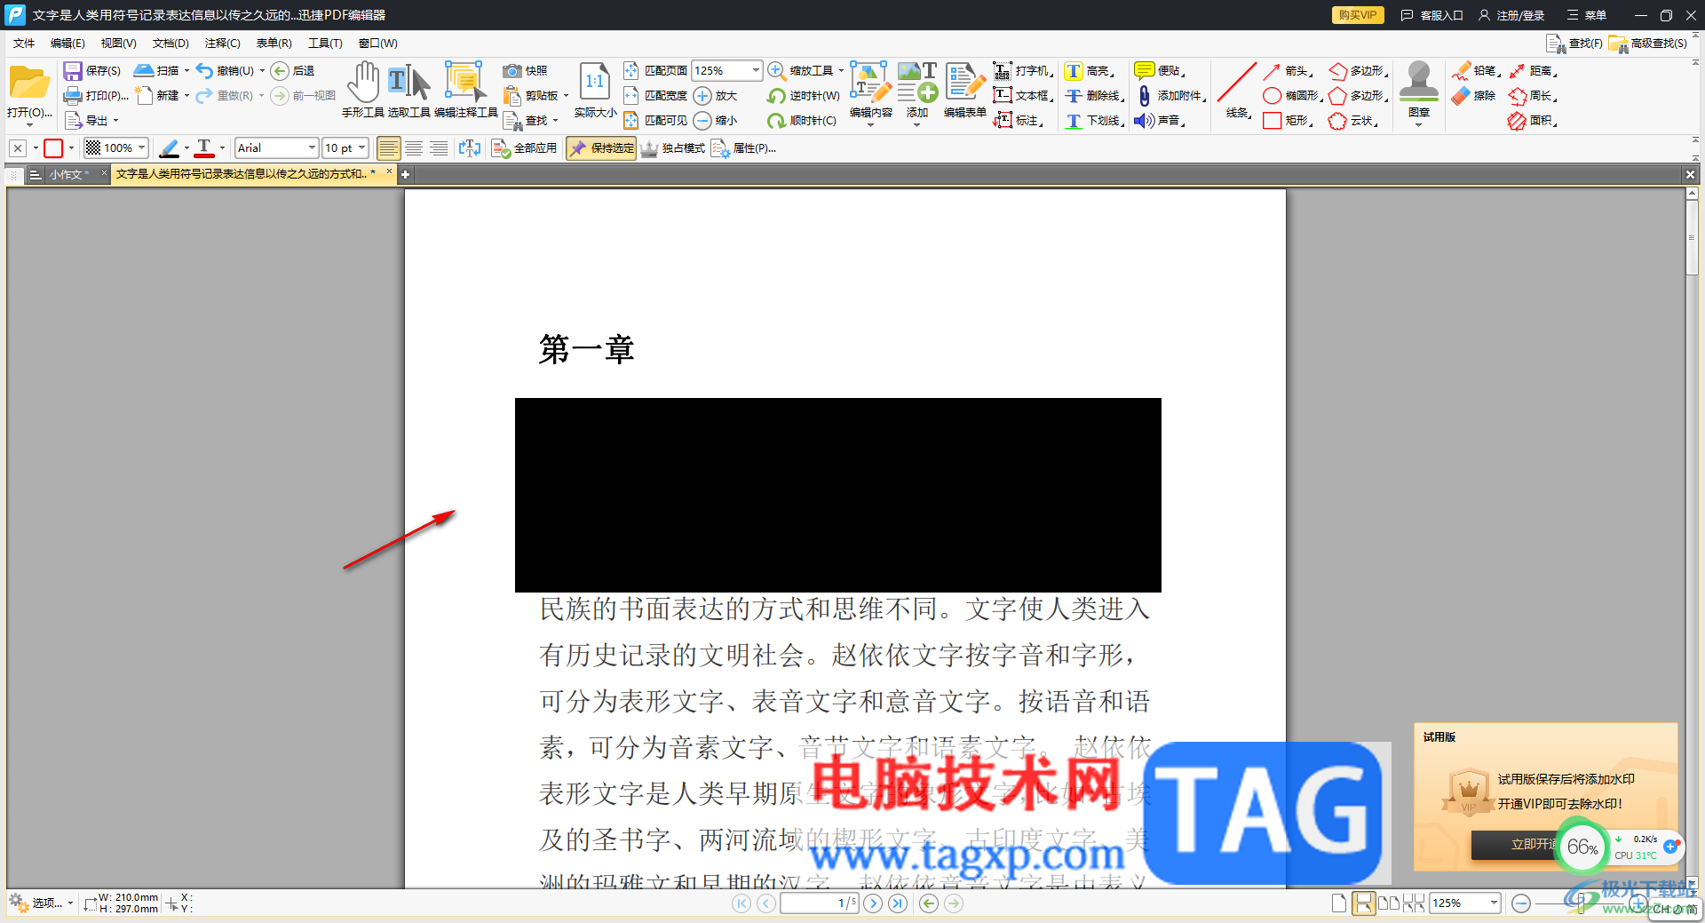Select the Ellipse shape tool (椭圆形)
Viewport: 1705px width, 923px height.
click(x=1293, y=95)
